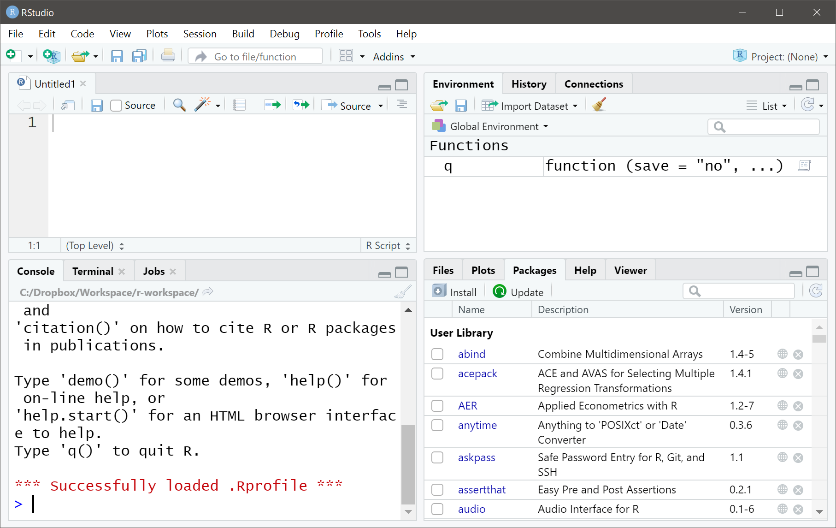Click the Go to file/function field
Viewport: 836px width, 528px height.
point(256,56)
